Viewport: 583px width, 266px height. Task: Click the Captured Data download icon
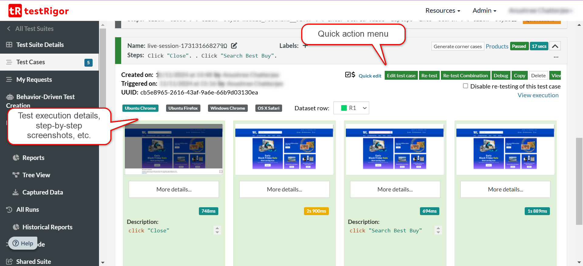[15, 192]
